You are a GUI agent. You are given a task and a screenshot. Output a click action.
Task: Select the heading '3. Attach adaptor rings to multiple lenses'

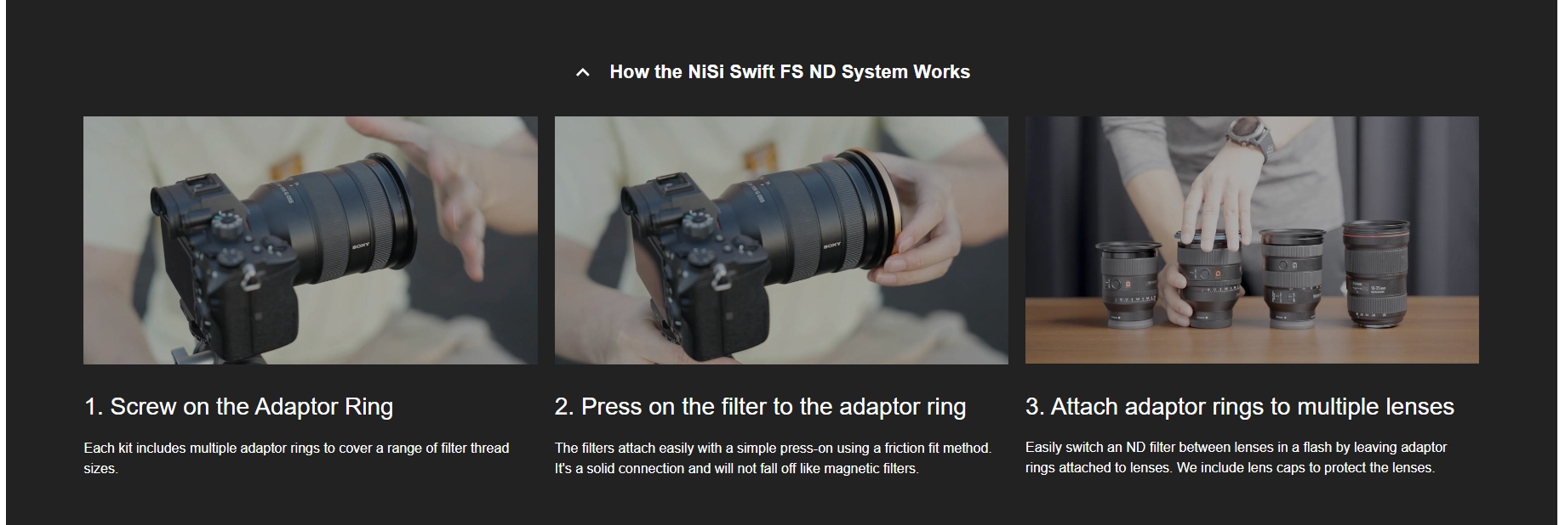(1239, 407)
